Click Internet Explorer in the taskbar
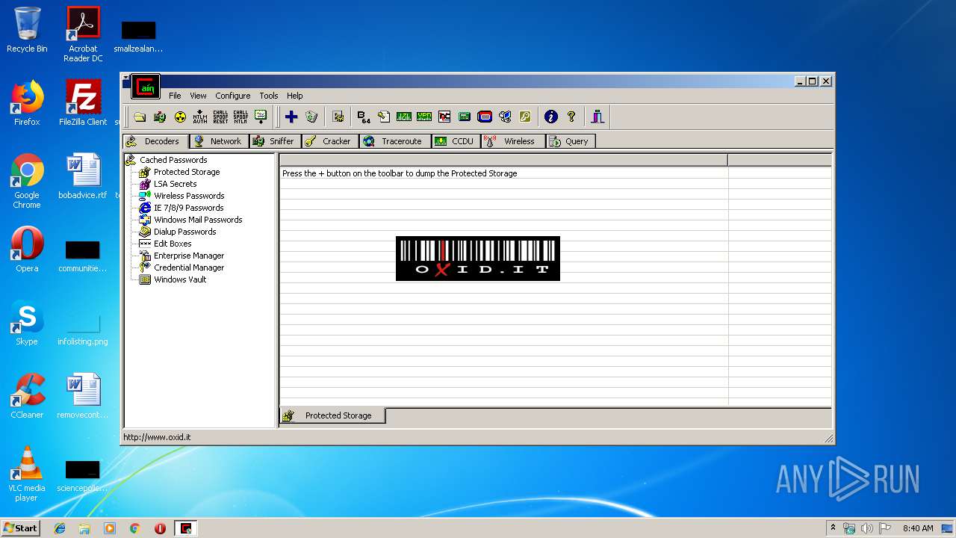Viewport: 956px width, 538px height. pos(60,528)
